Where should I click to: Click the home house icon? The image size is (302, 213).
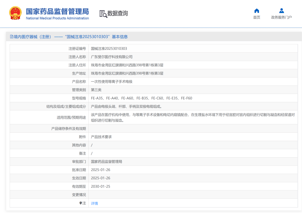coord(256,11)
